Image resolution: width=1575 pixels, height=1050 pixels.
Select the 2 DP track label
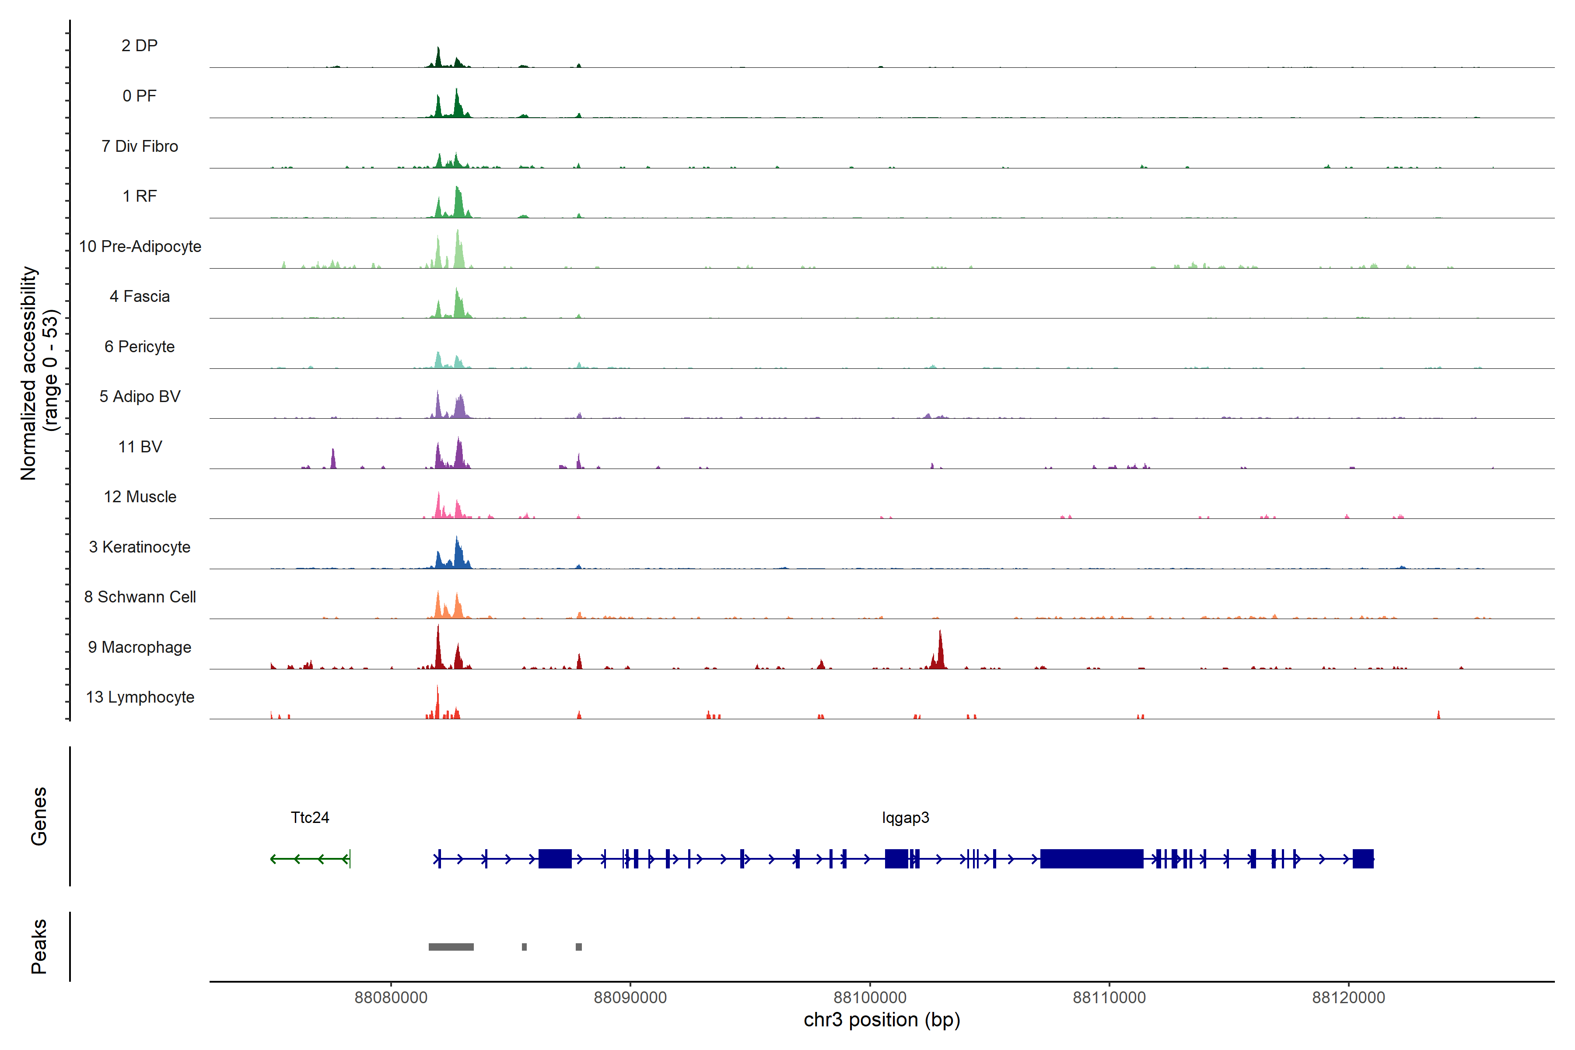139,45
